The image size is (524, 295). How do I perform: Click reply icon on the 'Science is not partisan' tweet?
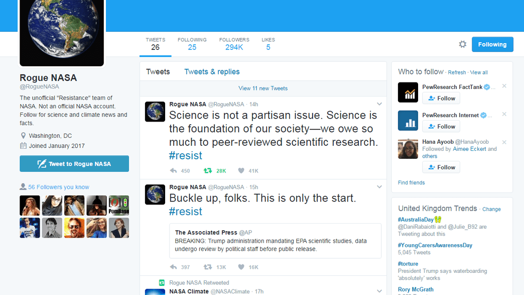pyautogui.click(x=174, y=171)
